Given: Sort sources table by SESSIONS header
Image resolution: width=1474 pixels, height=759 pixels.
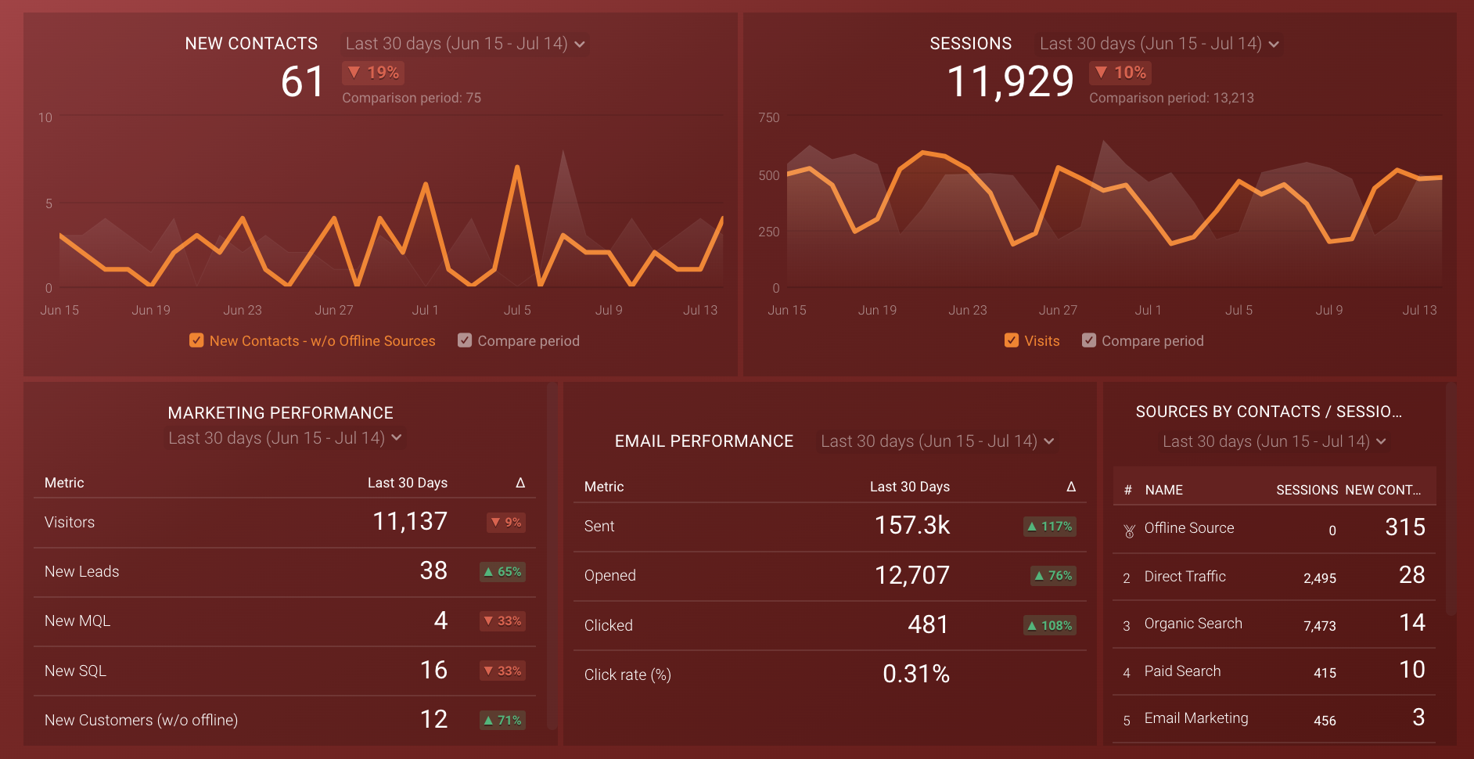Looking at the screenshot, I should tap(1307, 490).
